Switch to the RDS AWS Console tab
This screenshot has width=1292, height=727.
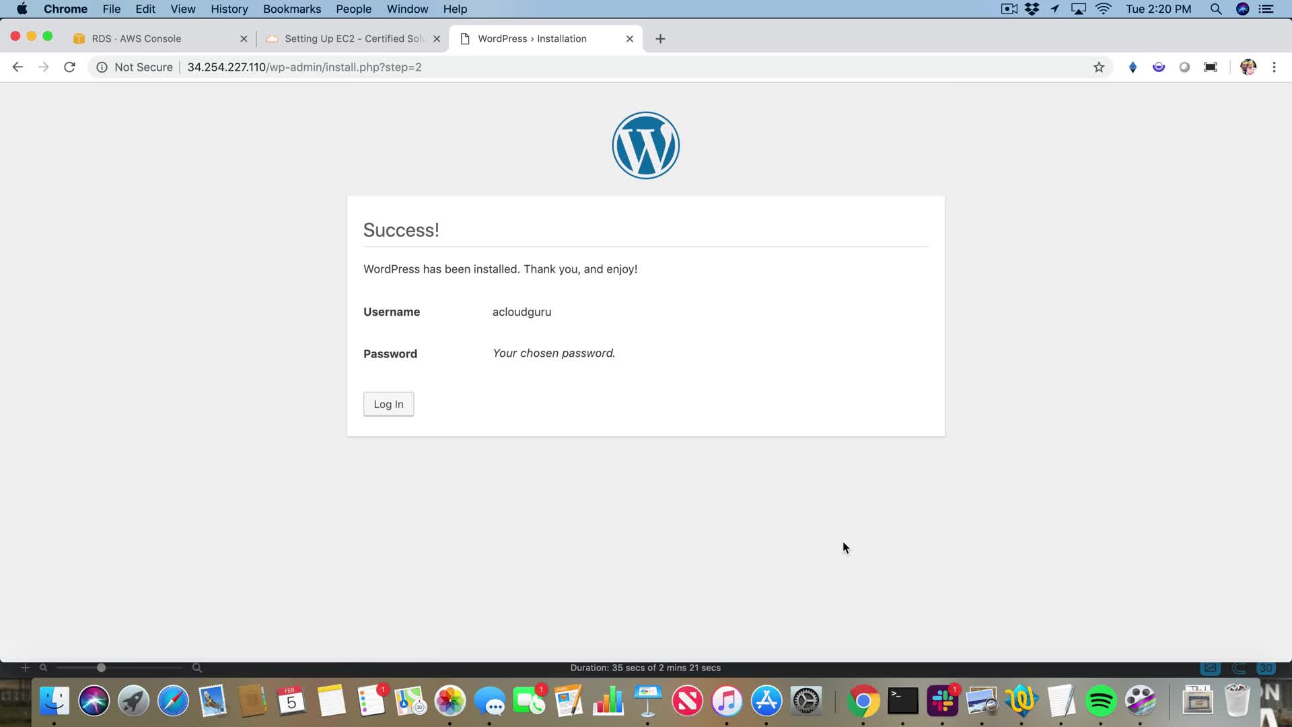click(137, 39)
